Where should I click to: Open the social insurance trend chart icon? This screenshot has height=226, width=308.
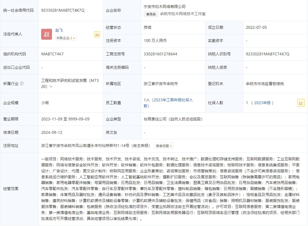(x=301, y=103)
